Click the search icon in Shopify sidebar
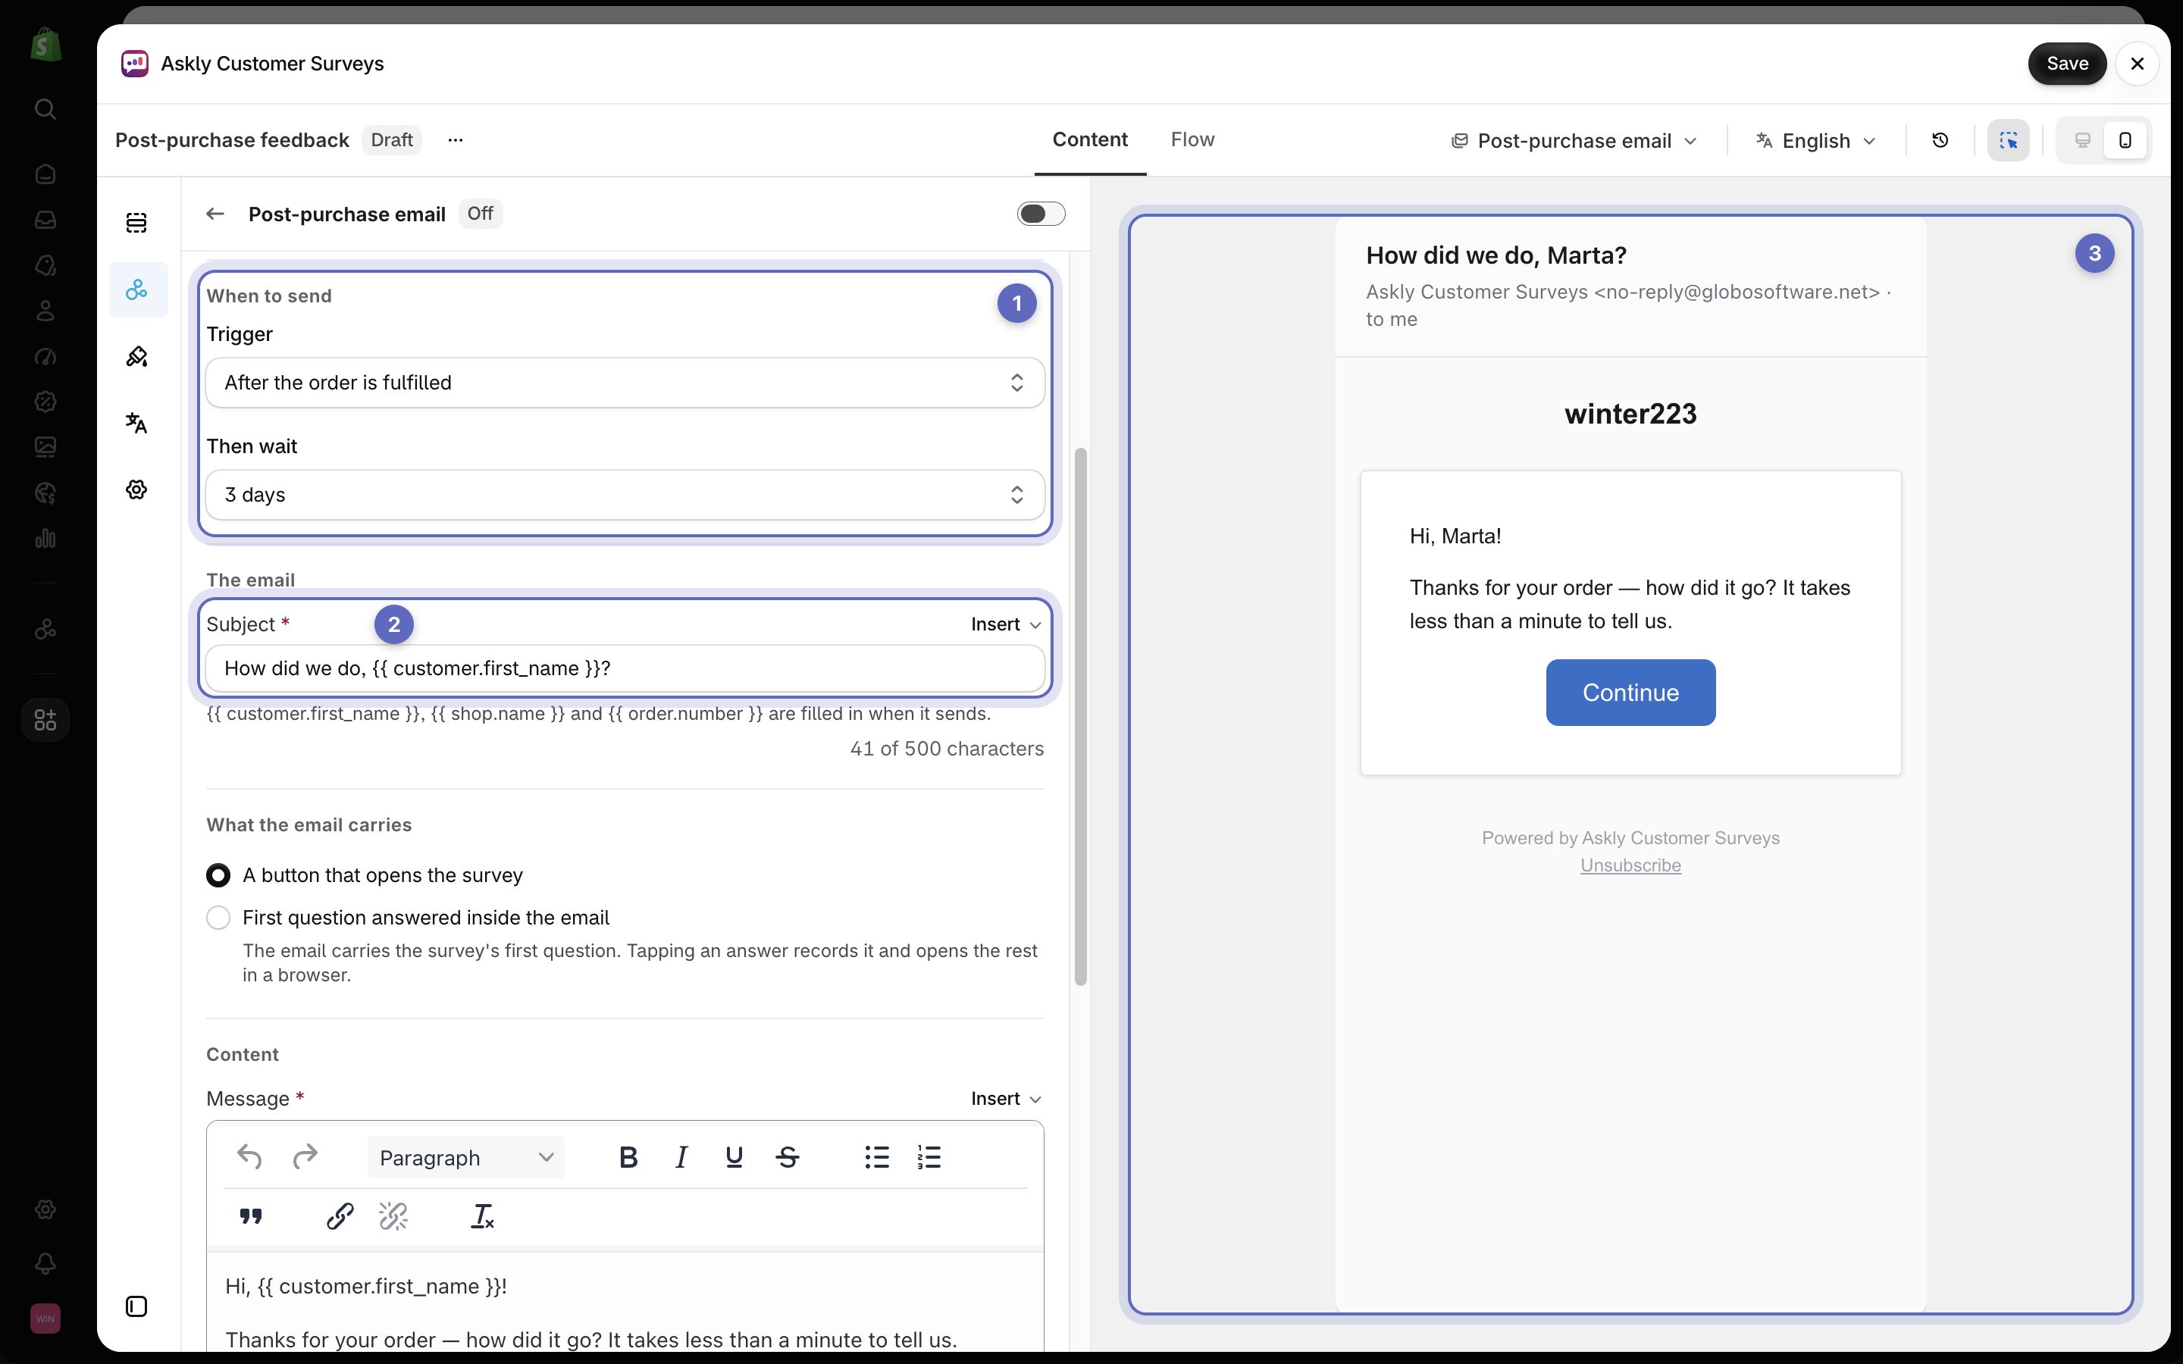The image size is (2183, 1364). [45, 109]
